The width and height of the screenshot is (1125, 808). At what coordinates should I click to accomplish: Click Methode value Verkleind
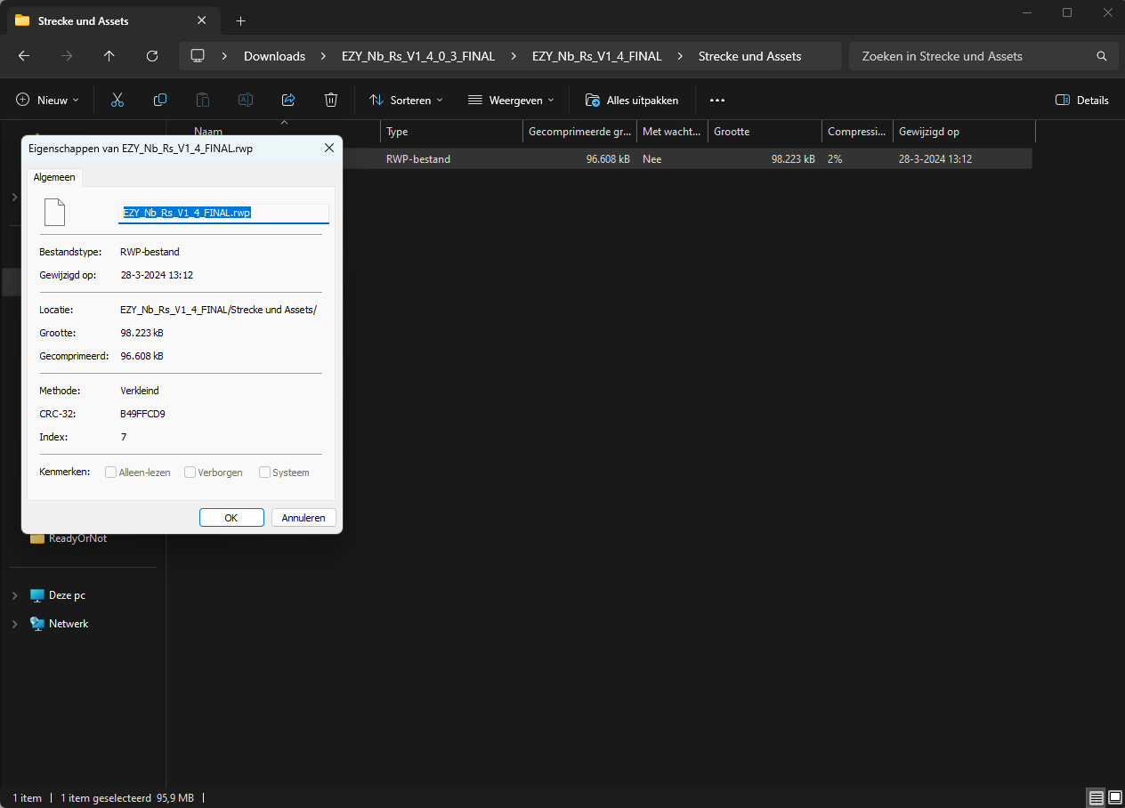tap(140, 391)
